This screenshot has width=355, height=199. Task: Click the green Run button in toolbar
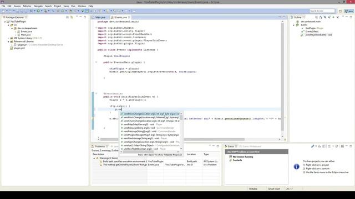tap(38, 11)
